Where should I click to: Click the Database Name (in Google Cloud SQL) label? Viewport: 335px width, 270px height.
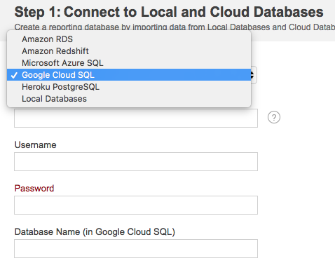pos(95,232)
